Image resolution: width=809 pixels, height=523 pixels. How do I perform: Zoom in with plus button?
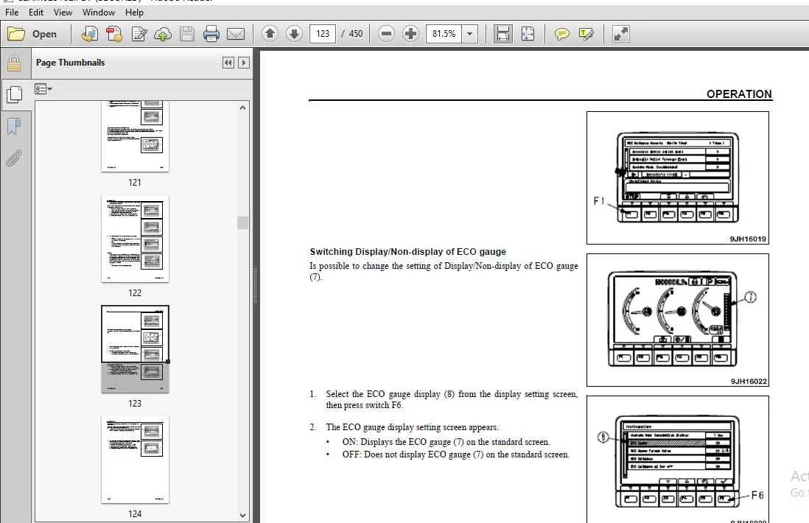point(410,34)
